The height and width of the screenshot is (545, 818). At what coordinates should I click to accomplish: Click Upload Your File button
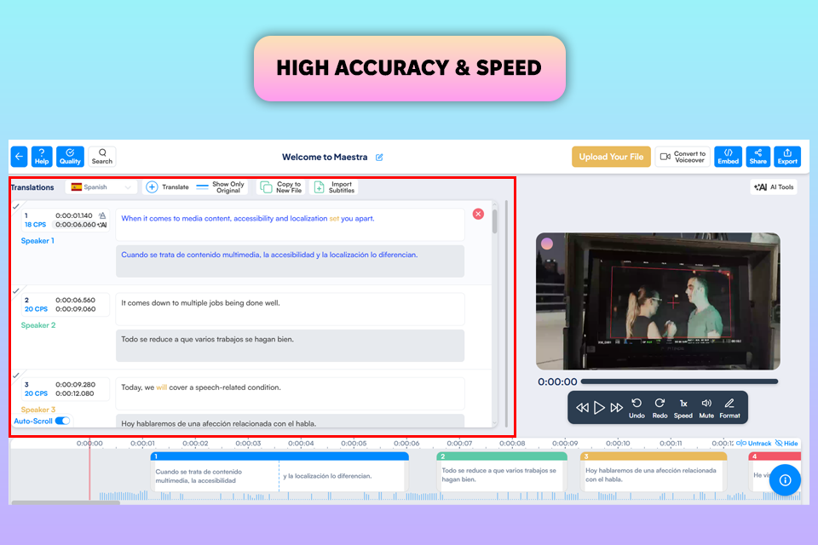pos(611,157)
